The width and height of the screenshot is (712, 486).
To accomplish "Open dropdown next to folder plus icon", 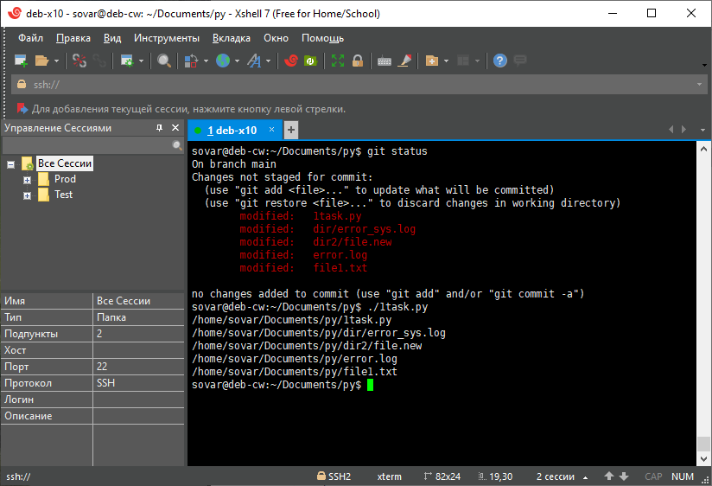I will click(x=446, y=61).
